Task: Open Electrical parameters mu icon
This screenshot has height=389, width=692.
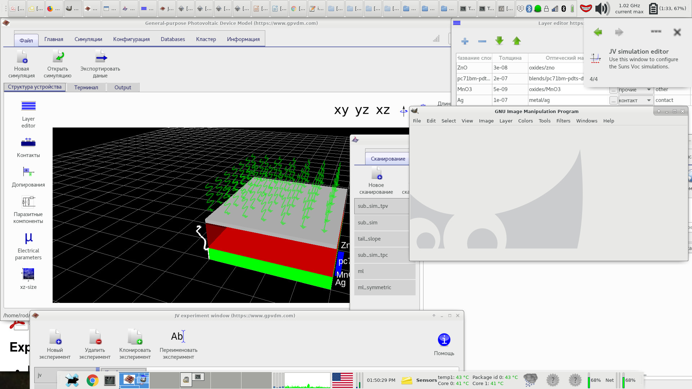Action: pos(28,238)
